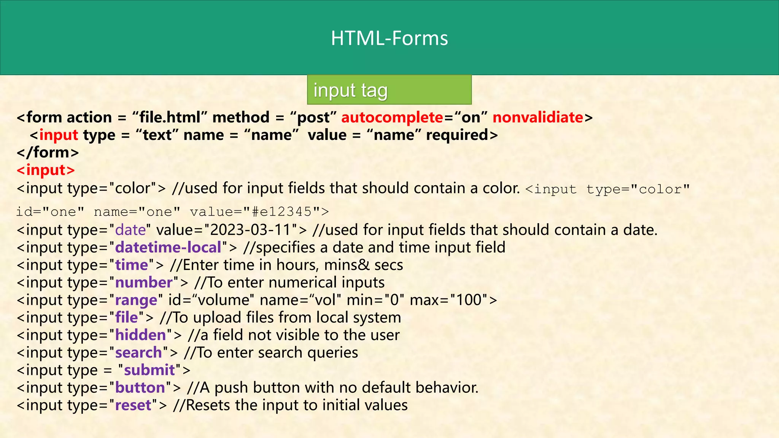Click the red 'autocomplete' attribute word

[x=392, y=117]
